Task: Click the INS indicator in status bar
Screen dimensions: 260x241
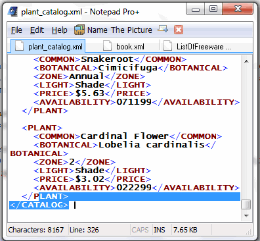Action: point(159,230)
